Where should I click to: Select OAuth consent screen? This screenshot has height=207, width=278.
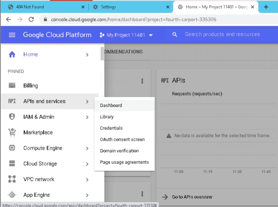pyautogui.click(x=124, y=139)
